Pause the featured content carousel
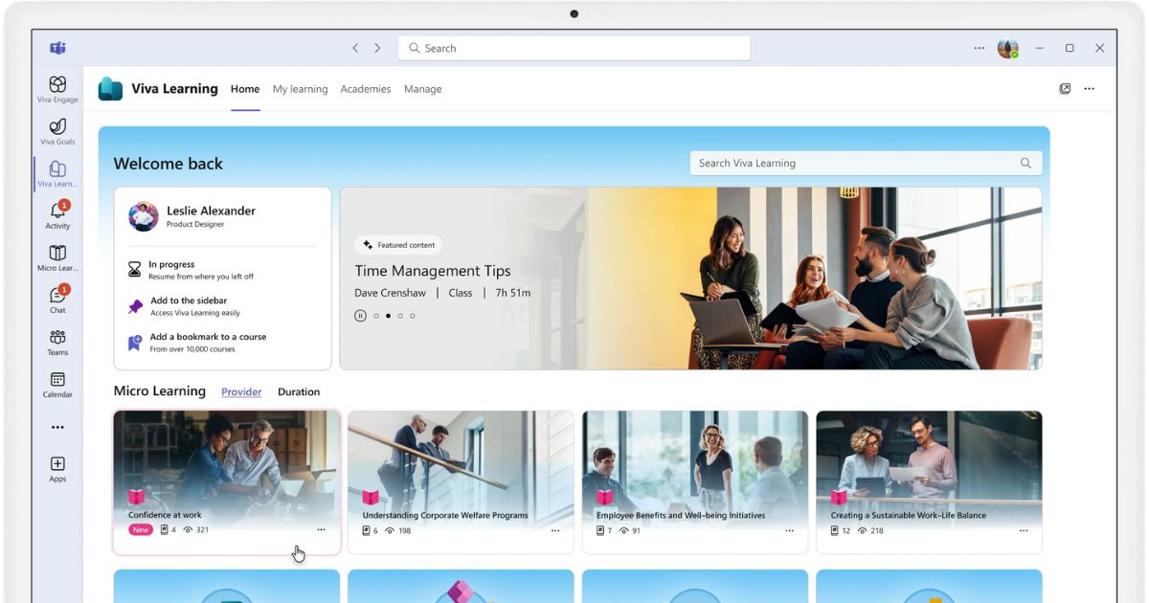Screen dimensions: 1149x603 (x=360, y=316)
